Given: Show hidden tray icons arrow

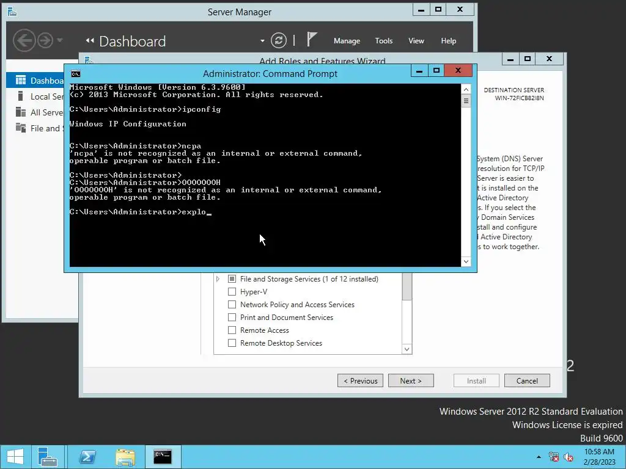Looking at the screenshot, I should coord(539,457).
